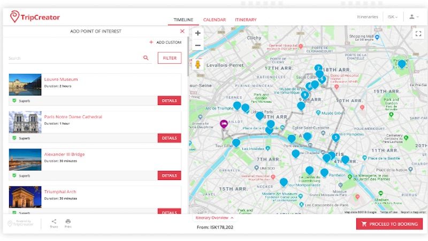428x241 pixels.
Task: Open details for Louvre Museum
Action: pyautogui.click(x=169, y=101)
